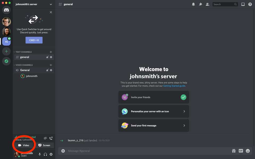
Task: Deafen yourself with the headphones icon
Action: (x=45, y=154)
